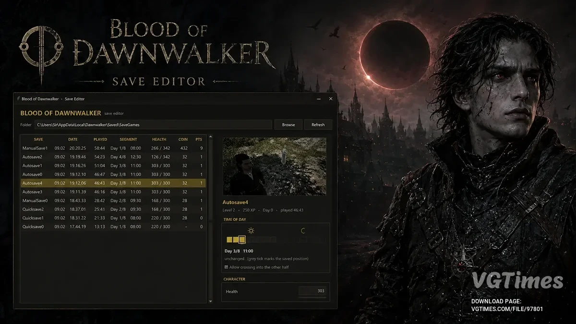Viewport: 576px width, 324px height.
Task: Click the Health value field showing 303
Action: [312, 291]
